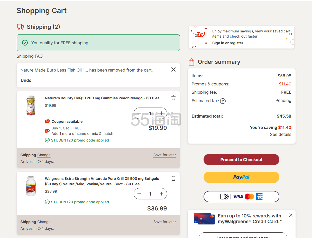Open the mix & match offer link

click(103, 134)
